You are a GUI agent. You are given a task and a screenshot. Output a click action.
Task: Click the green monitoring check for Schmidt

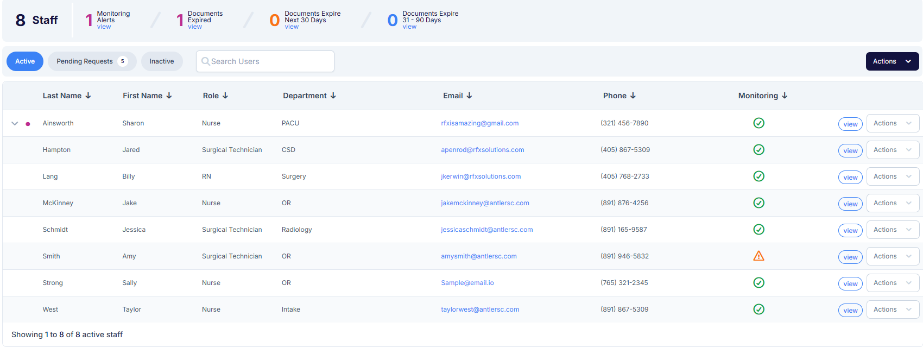tap(759, 230)
